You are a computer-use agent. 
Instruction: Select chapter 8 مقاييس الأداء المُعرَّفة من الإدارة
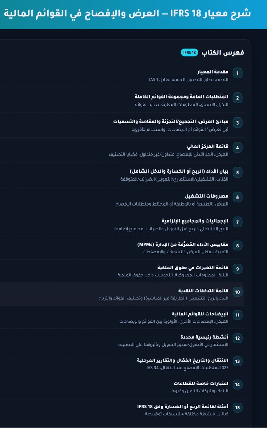click(x=183, y=244)
